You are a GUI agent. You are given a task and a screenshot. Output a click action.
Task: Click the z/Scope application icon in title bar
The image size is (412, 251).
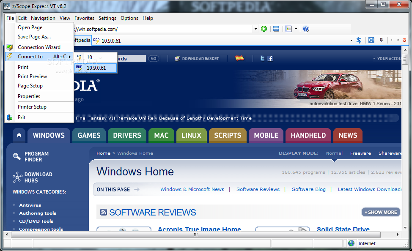[x=7, y=6]
